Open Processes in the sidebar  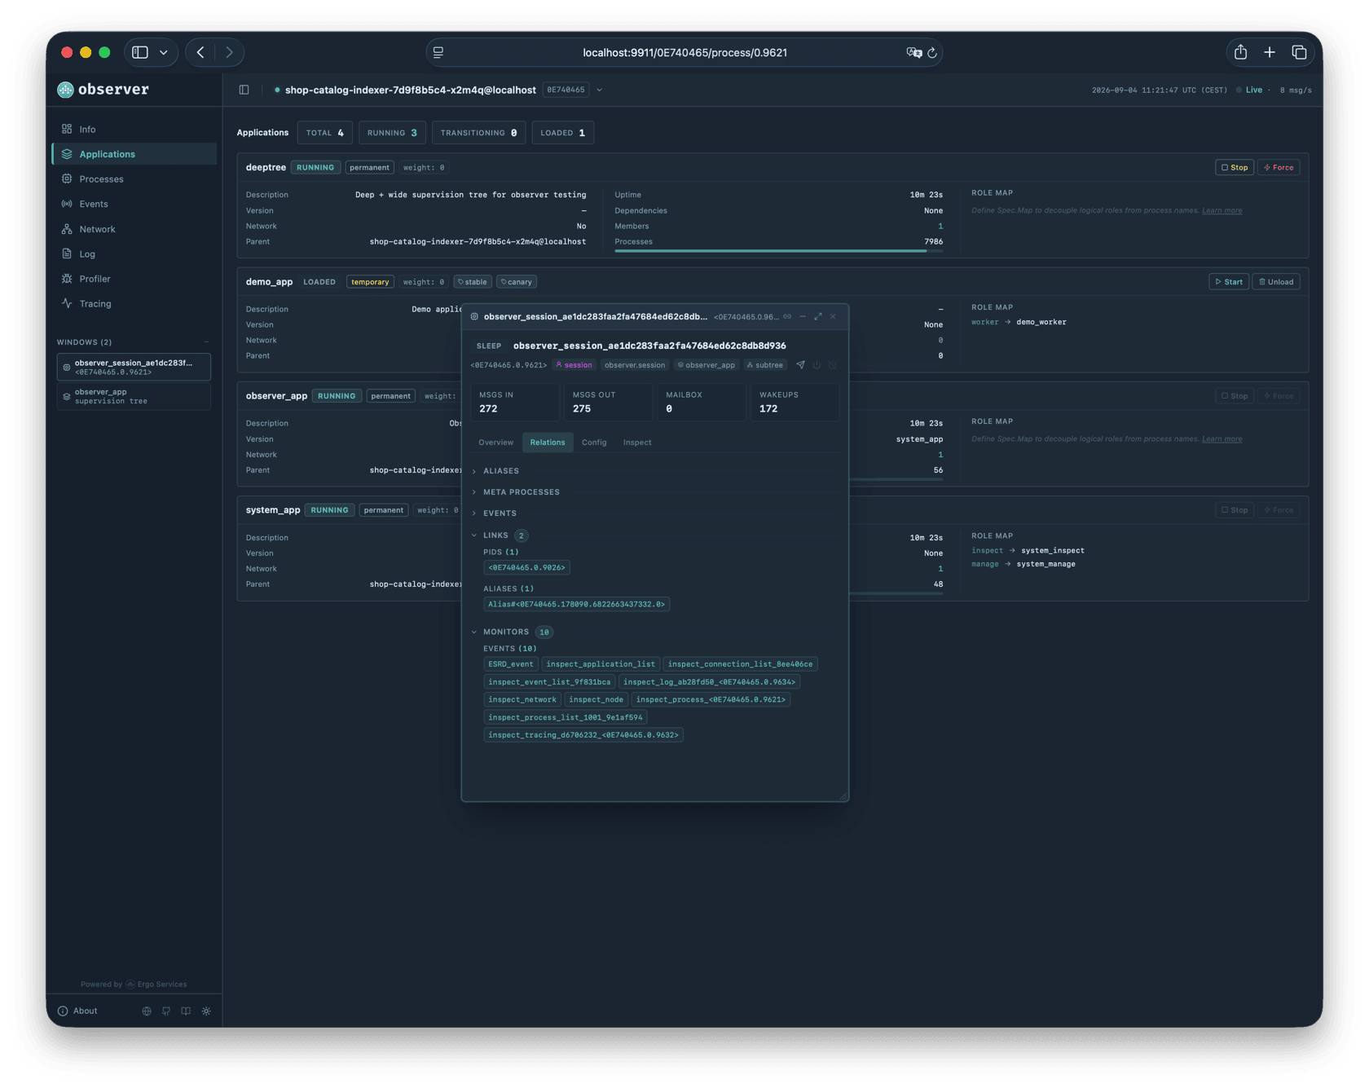pyautogui.click(x=134, y=178)
